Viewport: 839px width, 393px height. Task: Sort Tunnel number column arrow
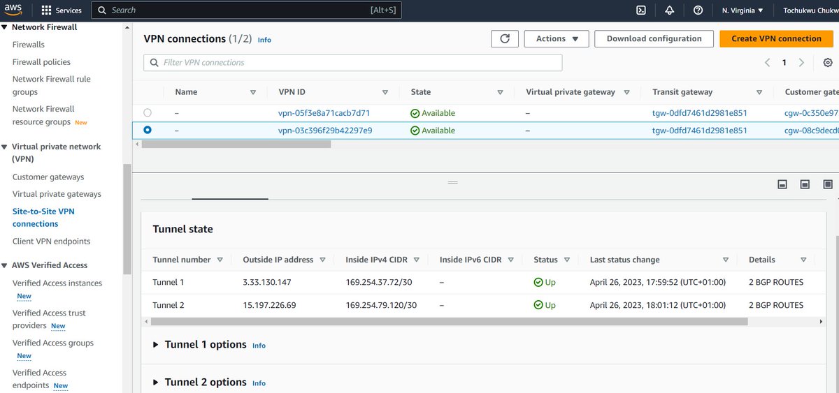pyautogui.click(x=220, y=260)
